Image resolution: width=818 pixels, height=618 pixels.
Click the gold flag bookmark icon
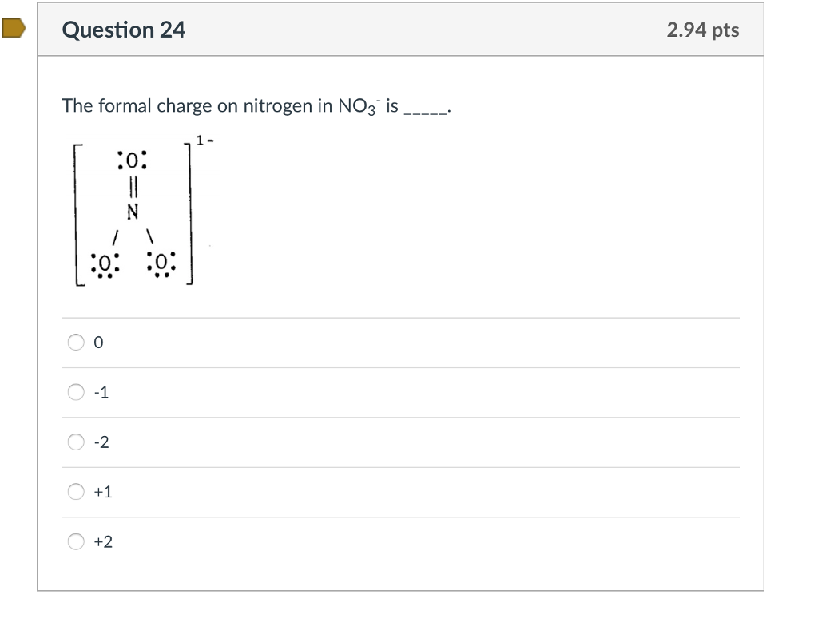coord(12,29)
